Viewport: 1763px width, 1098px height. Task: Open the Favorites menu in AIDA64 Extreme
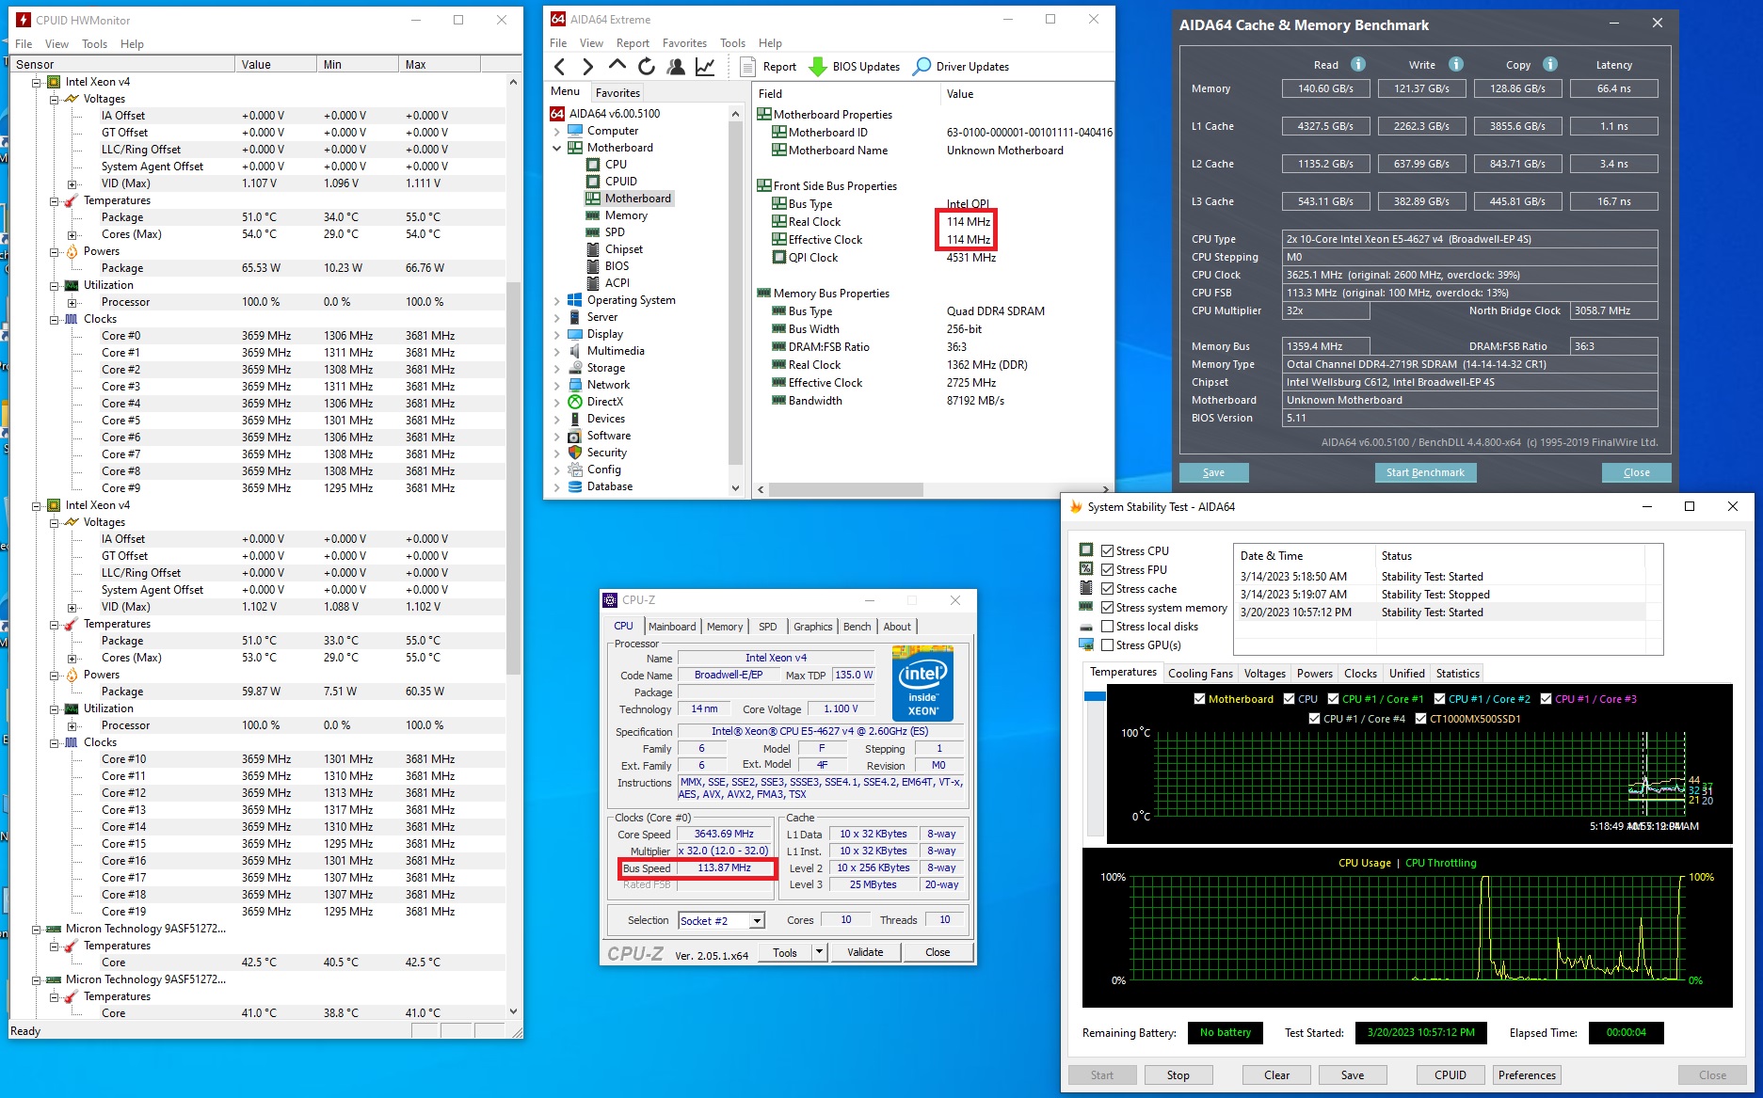point(684,43)
